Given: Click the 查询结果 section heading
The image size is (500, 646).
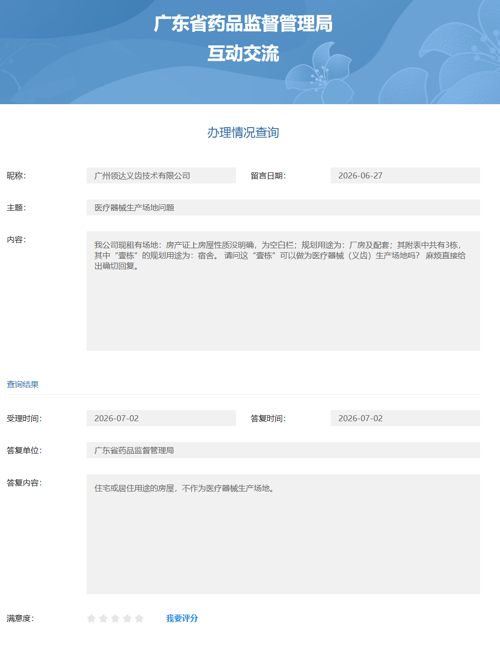Looking at the screenshot, I should coord(22,384).
